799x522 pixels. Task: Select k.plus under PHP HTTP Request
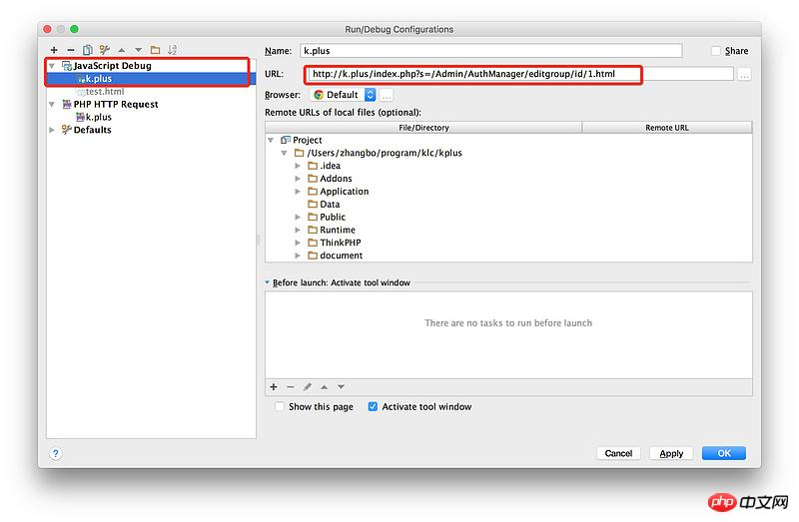[x=151, y=117]
